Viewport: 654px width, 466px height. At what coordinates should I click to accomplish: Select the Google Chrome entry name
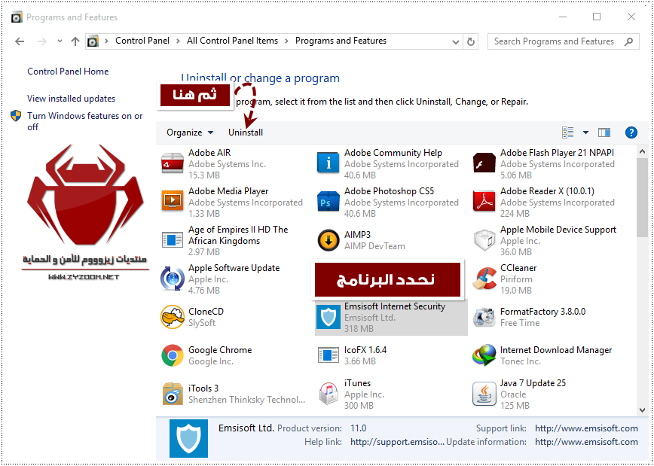pyautogui.click(x=220, y=350)
